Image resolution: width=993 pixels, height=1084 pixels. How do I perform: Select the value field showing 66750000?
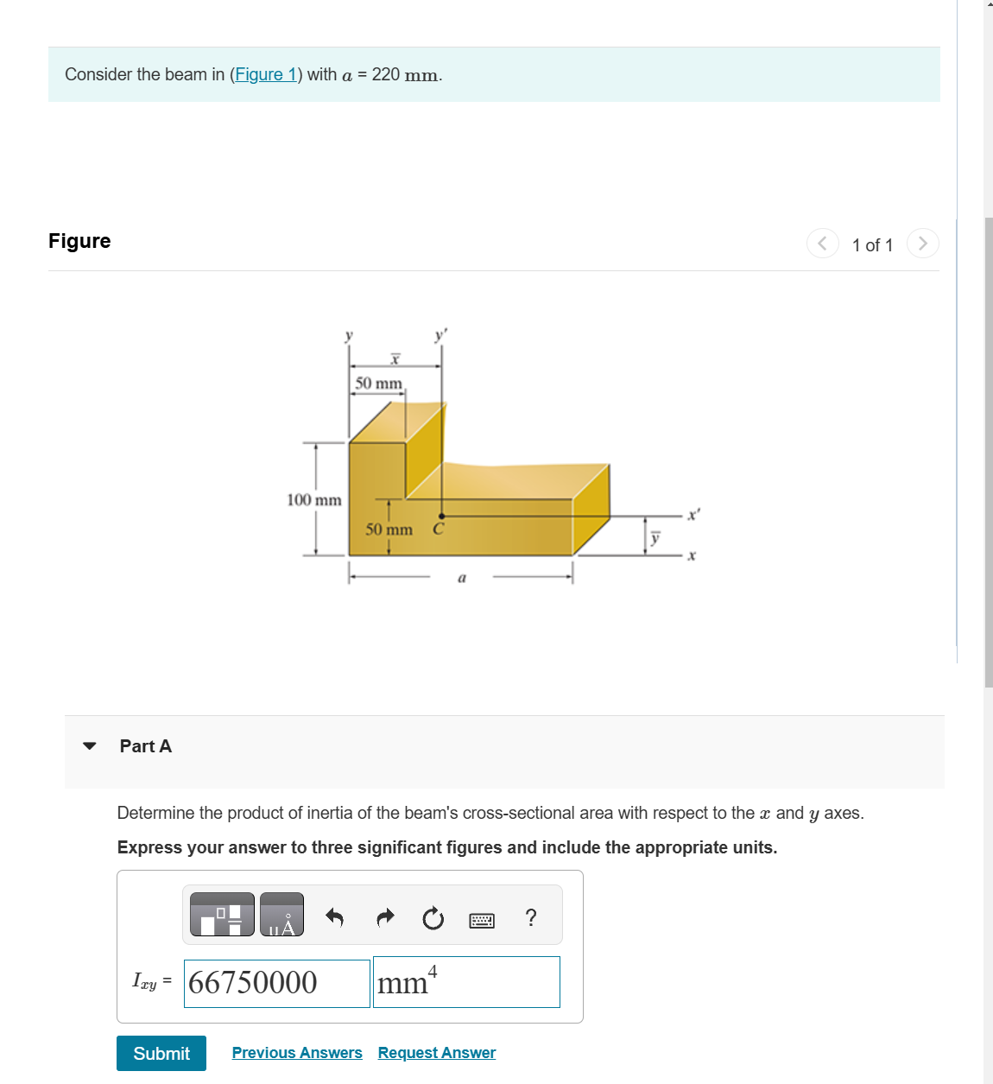point(276,982)
